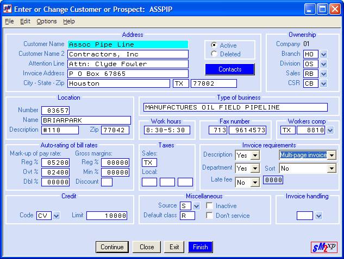344x259 pixels.
Task: Minimize the window
Action: [310, 9]
